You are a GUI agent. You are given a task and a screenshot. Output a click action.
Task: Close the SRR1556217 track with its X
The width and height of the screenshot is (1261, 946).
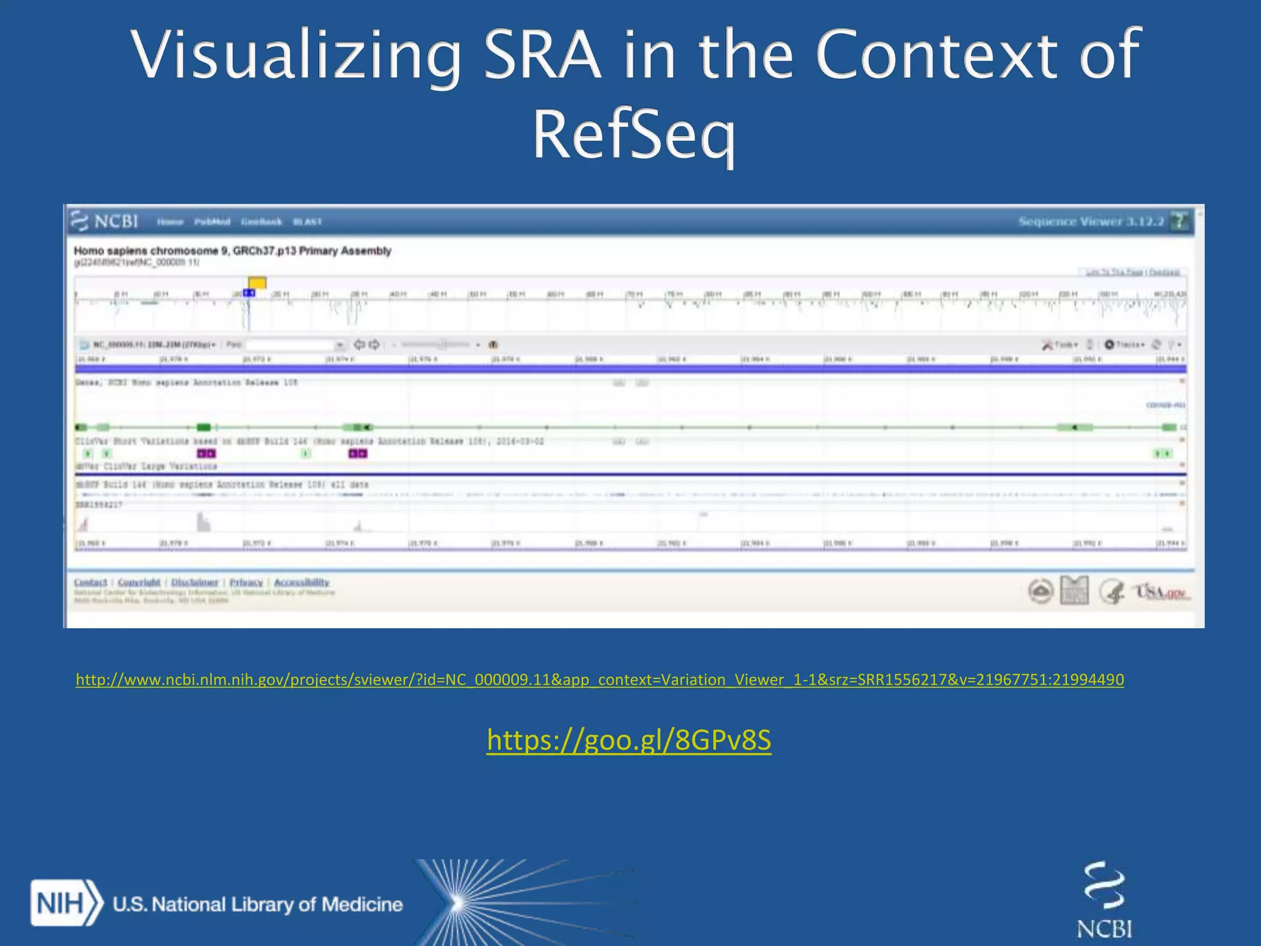[1182, 504]
